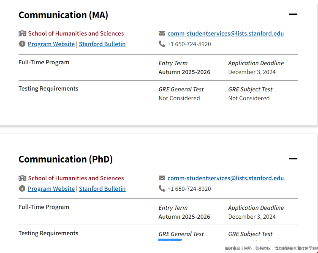The height and width of the screenshot is (253, 318).
Task: Click 'December 3, 2024' deadline in PhD section
Action: coord(252,217)
